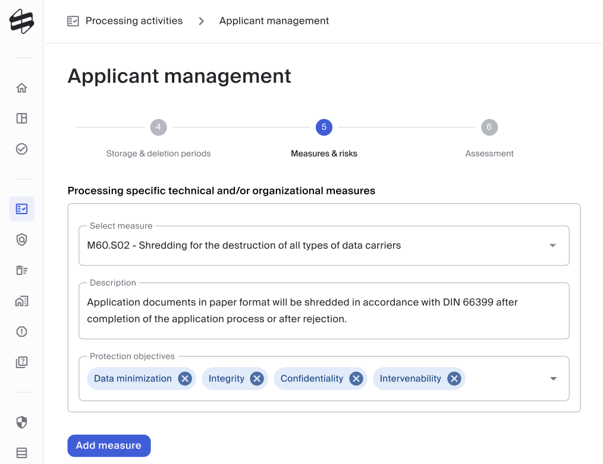Open the question mark documents icon

(x=21, y=362)
